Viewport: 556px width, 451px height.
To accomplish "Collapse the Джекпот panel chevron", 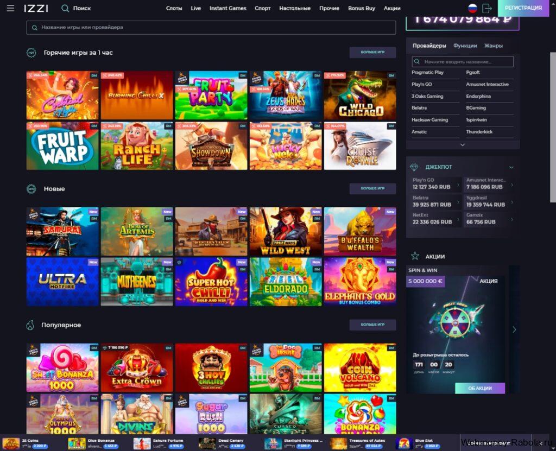I will click(511, 167).
